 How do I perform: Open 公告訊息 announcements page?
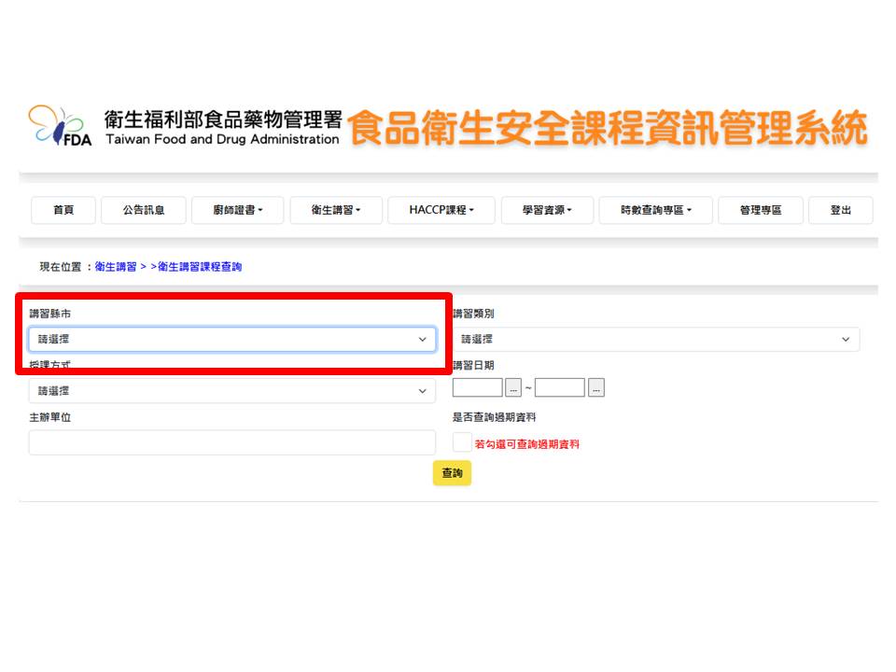(144, 211)
